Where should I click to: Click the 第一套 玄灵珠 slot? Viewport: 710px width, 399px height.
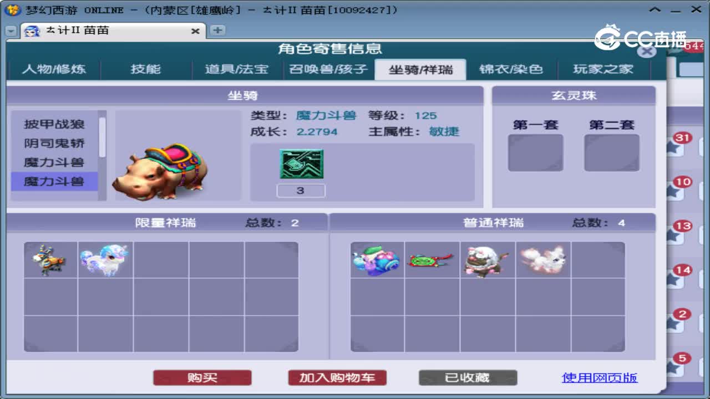coord(536,153)
